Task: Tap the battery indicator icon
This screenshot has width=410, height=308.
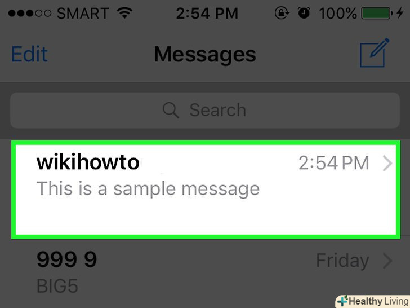Action: (x=377, y=13)
